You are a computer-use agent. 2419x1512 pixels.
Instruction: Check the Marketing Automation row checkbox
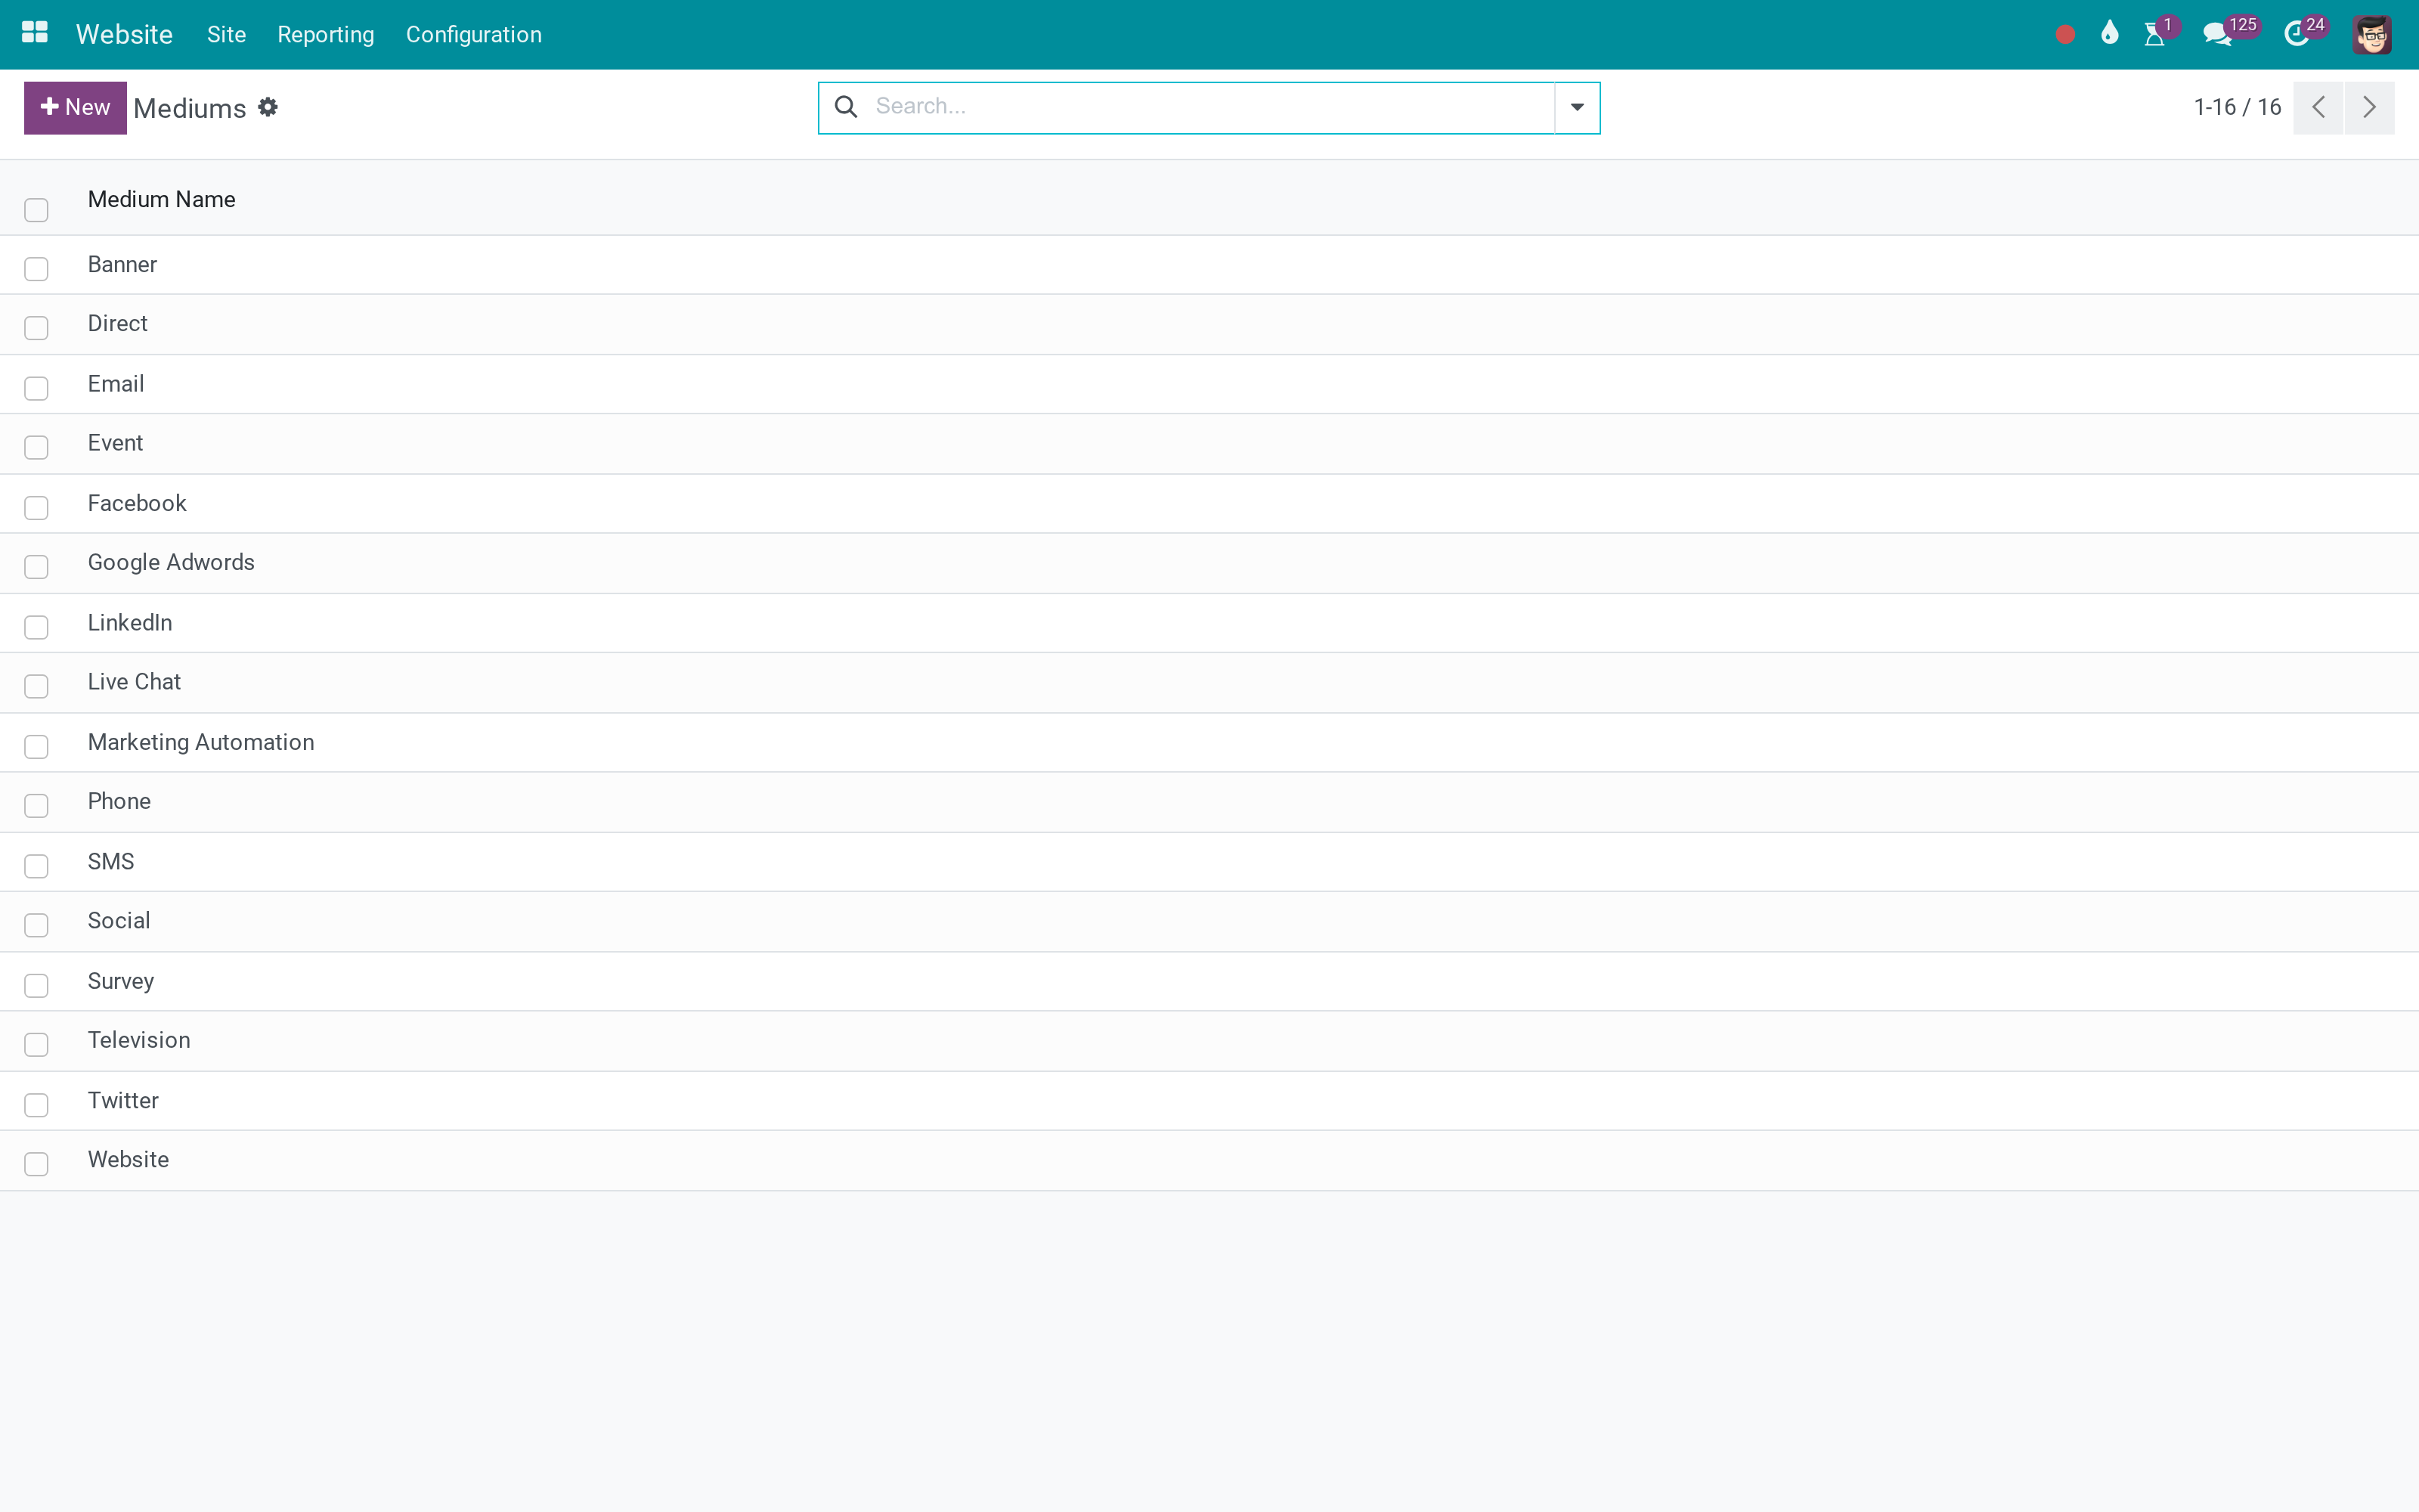[36, 747]
